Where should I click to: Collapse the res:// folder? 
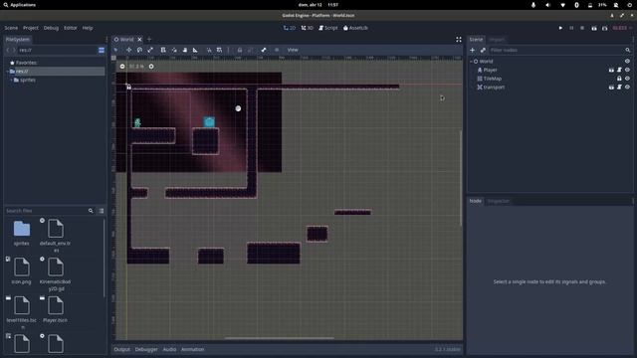[x=7, y=72]
